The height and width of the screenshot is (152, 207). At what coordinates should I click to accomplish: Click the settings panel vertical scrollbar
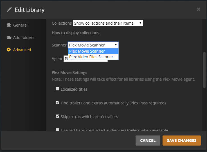(x=204, y=70)
